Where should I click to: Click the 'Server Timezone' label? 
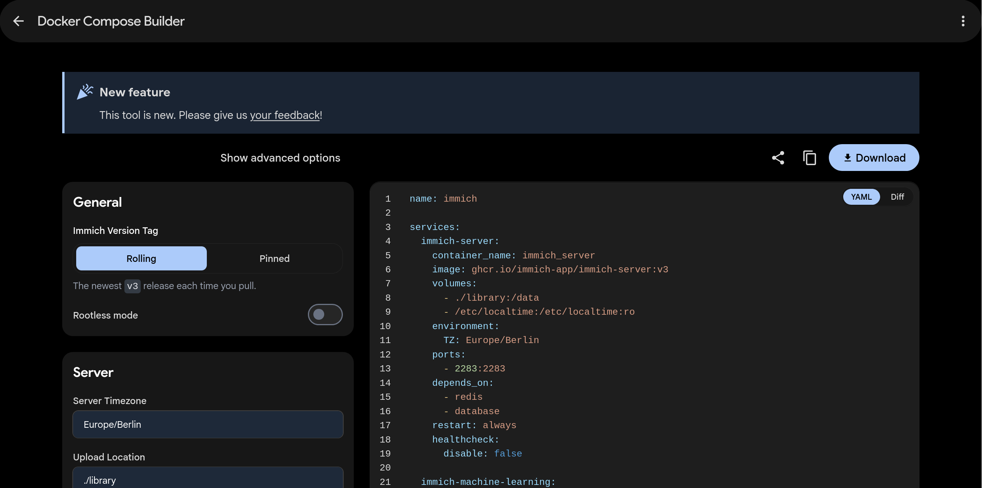pos(110,401)
